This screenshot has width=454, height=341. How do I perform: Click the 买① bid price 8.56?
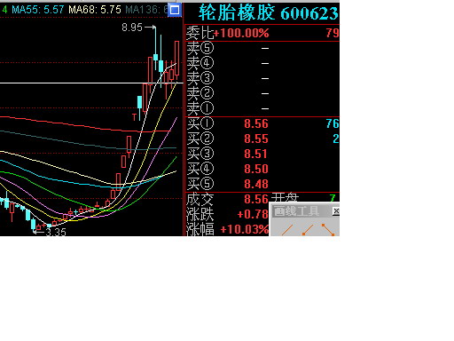256,123
